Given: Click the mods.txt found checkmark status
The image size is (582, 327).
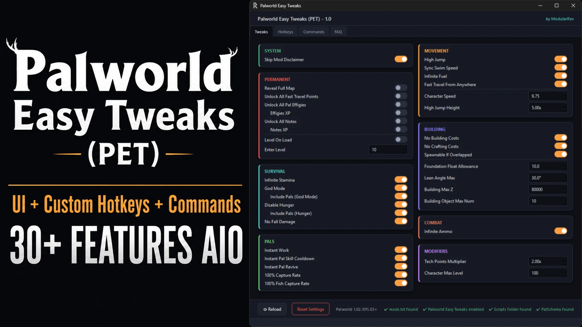Looking at the screenshot, I should (401, 309).
